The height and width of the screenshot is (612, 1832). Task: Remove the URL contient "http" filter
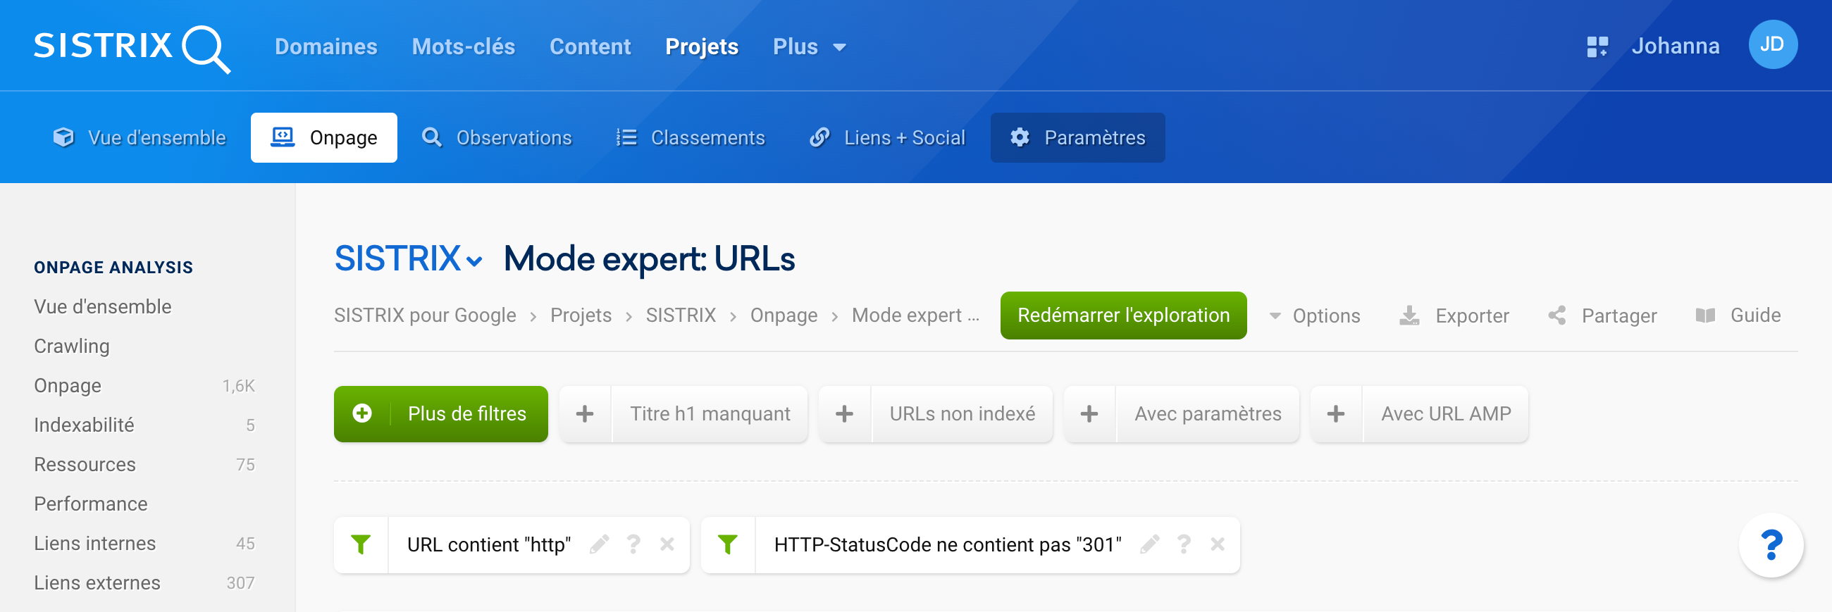pos(667,544)
